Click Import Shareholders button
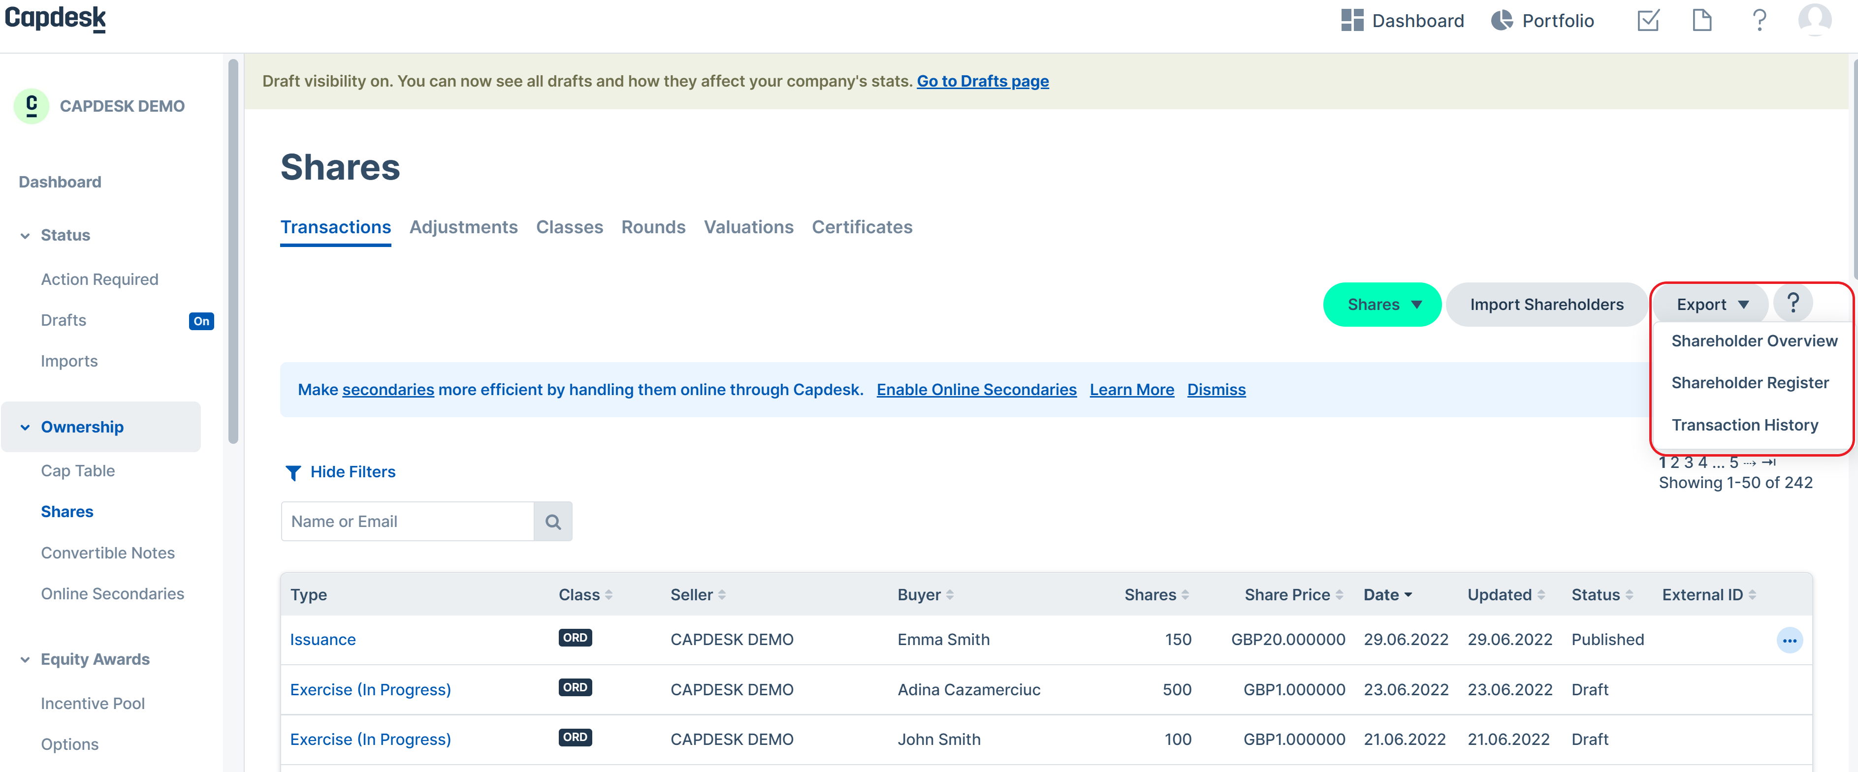Image resolution: width=1858 pixels, height=772 pixels. click(x=1547, y=305)
